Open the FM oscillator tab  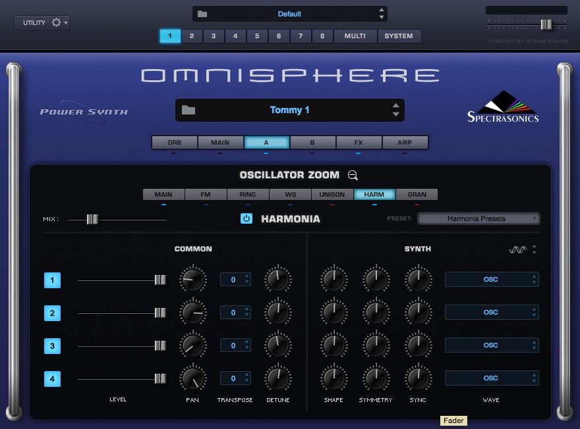coord(206,195)
